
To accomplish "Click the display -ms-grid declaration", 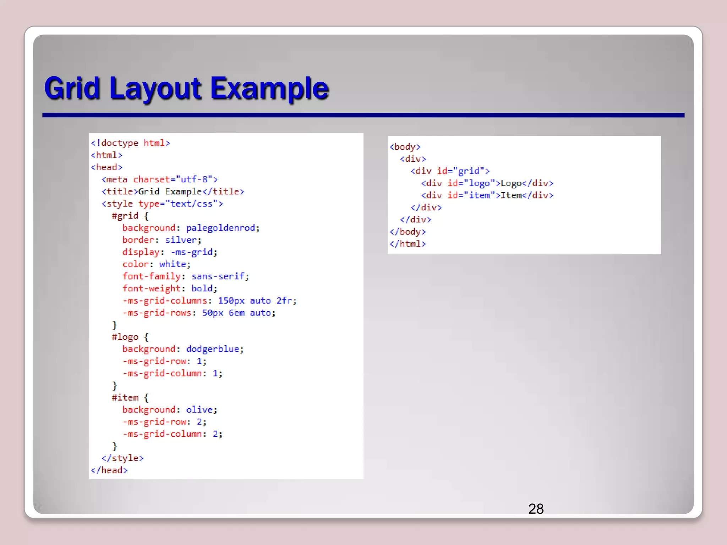I will tap(170, 252).
